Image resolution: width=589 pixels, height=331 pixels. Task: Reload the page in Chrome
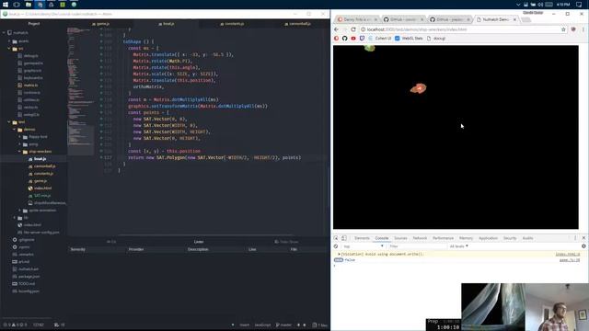coord(353,29)
